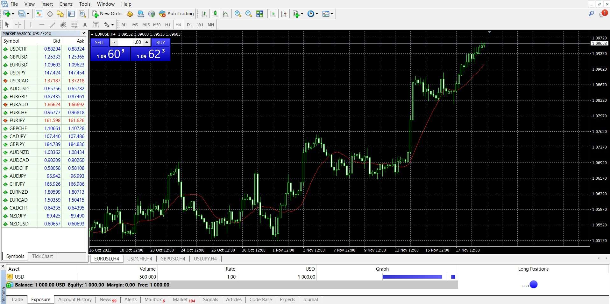Switch to the USDCHF,H4 chart tab
Viewport: 610px width, 304px height.
pos(140,259)
